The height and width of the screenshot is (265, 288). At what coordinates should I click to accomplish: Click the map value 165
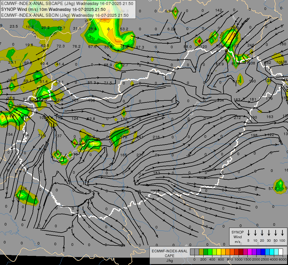tap(124, 155)
